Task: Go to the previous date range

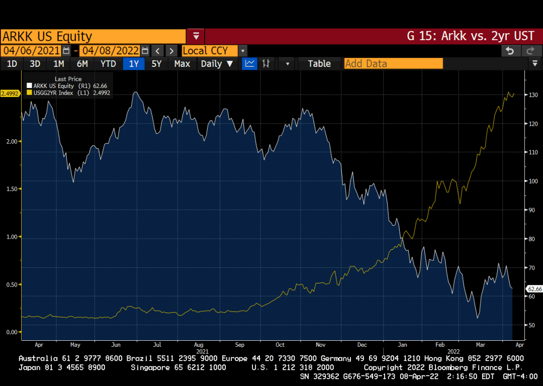Action: point(157,51)
